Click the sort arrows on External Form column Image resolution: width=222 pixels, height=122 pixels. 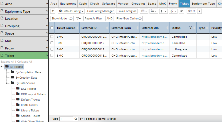137,28
